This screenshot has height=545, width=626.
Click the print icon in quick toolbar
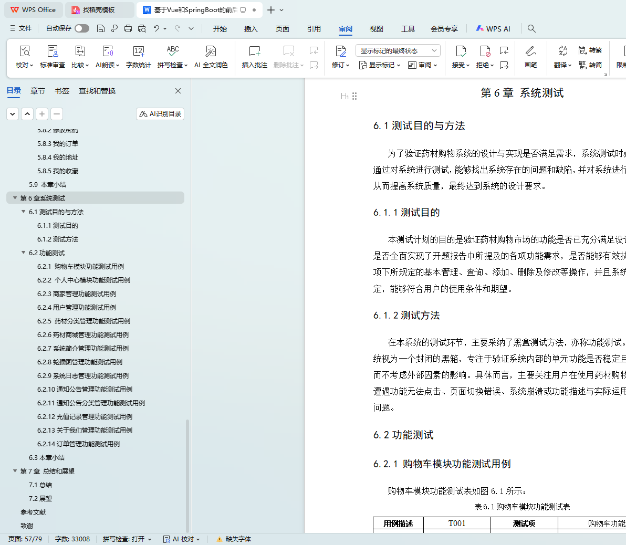(x=128, y=28)
